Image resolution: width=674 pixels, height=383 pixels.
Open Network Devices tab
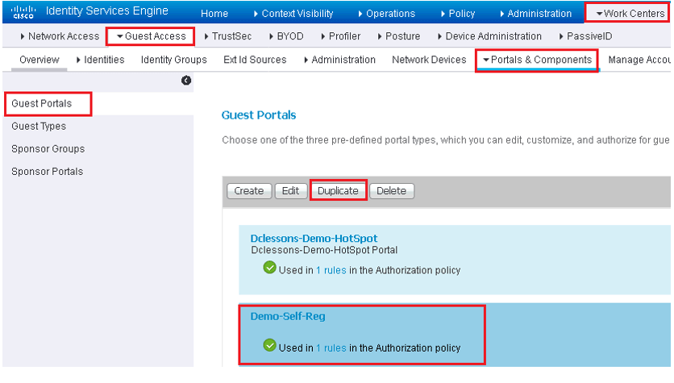pyautogui.click(x=429, y=60)
